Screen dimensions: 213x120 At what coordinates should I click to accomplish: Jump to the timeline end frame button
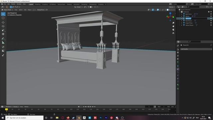[x=95, y=107]
